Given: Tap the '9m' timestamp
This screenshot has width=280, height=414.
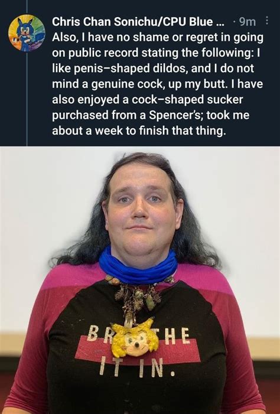Looking at the screenshot, I should (x=248, y=22).
